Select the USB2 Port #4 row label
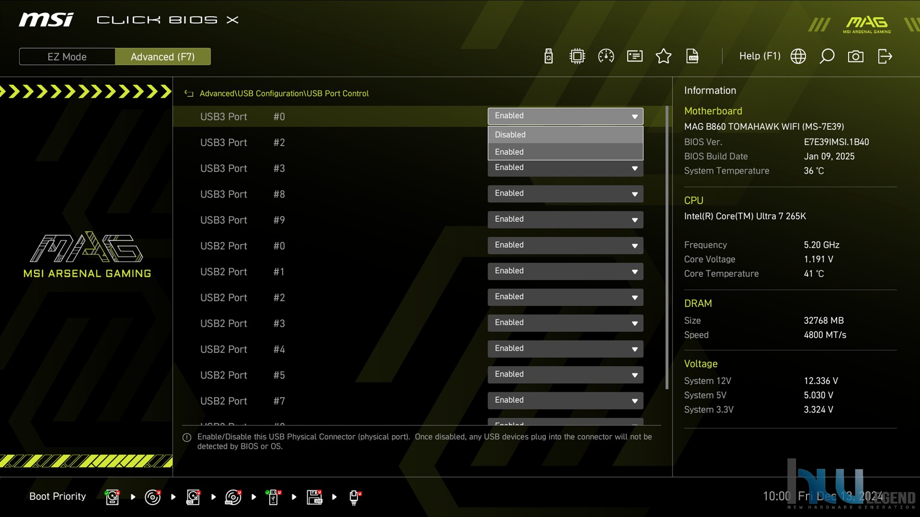This screenshot has height=517, width=920. 242,349
